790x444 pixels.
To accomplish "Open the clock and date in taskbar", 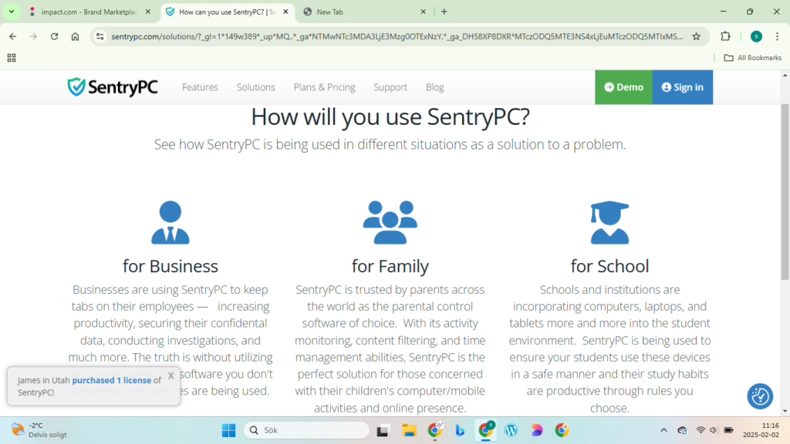I will coord(761,430).
